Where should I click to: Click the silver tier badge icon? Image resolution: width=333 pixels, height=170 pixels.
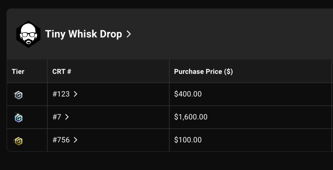coord(18,95)
